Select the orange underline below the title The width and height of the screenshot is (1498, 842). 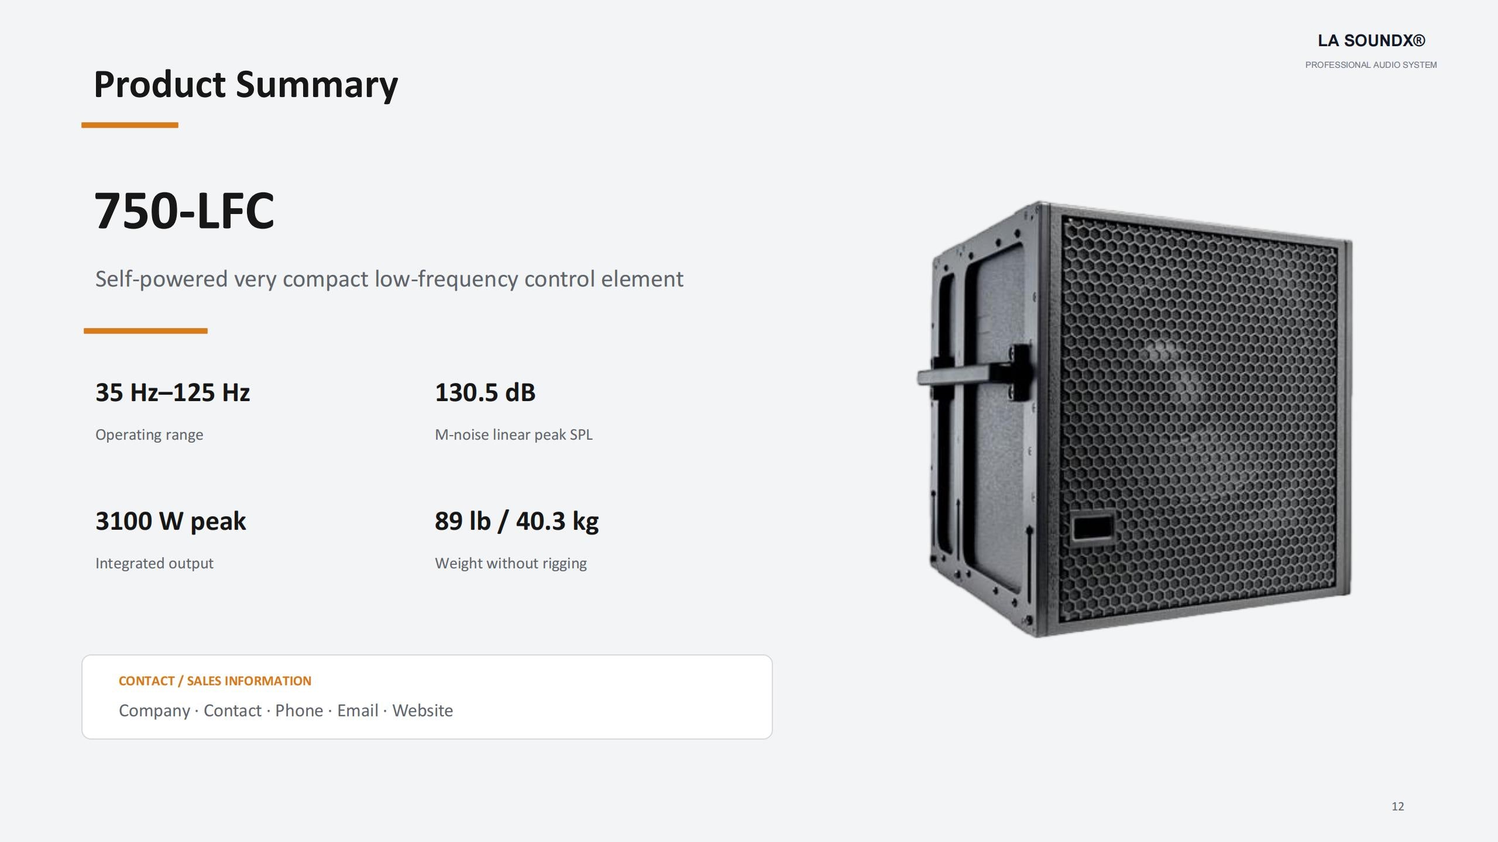click(x=130, y=125)
